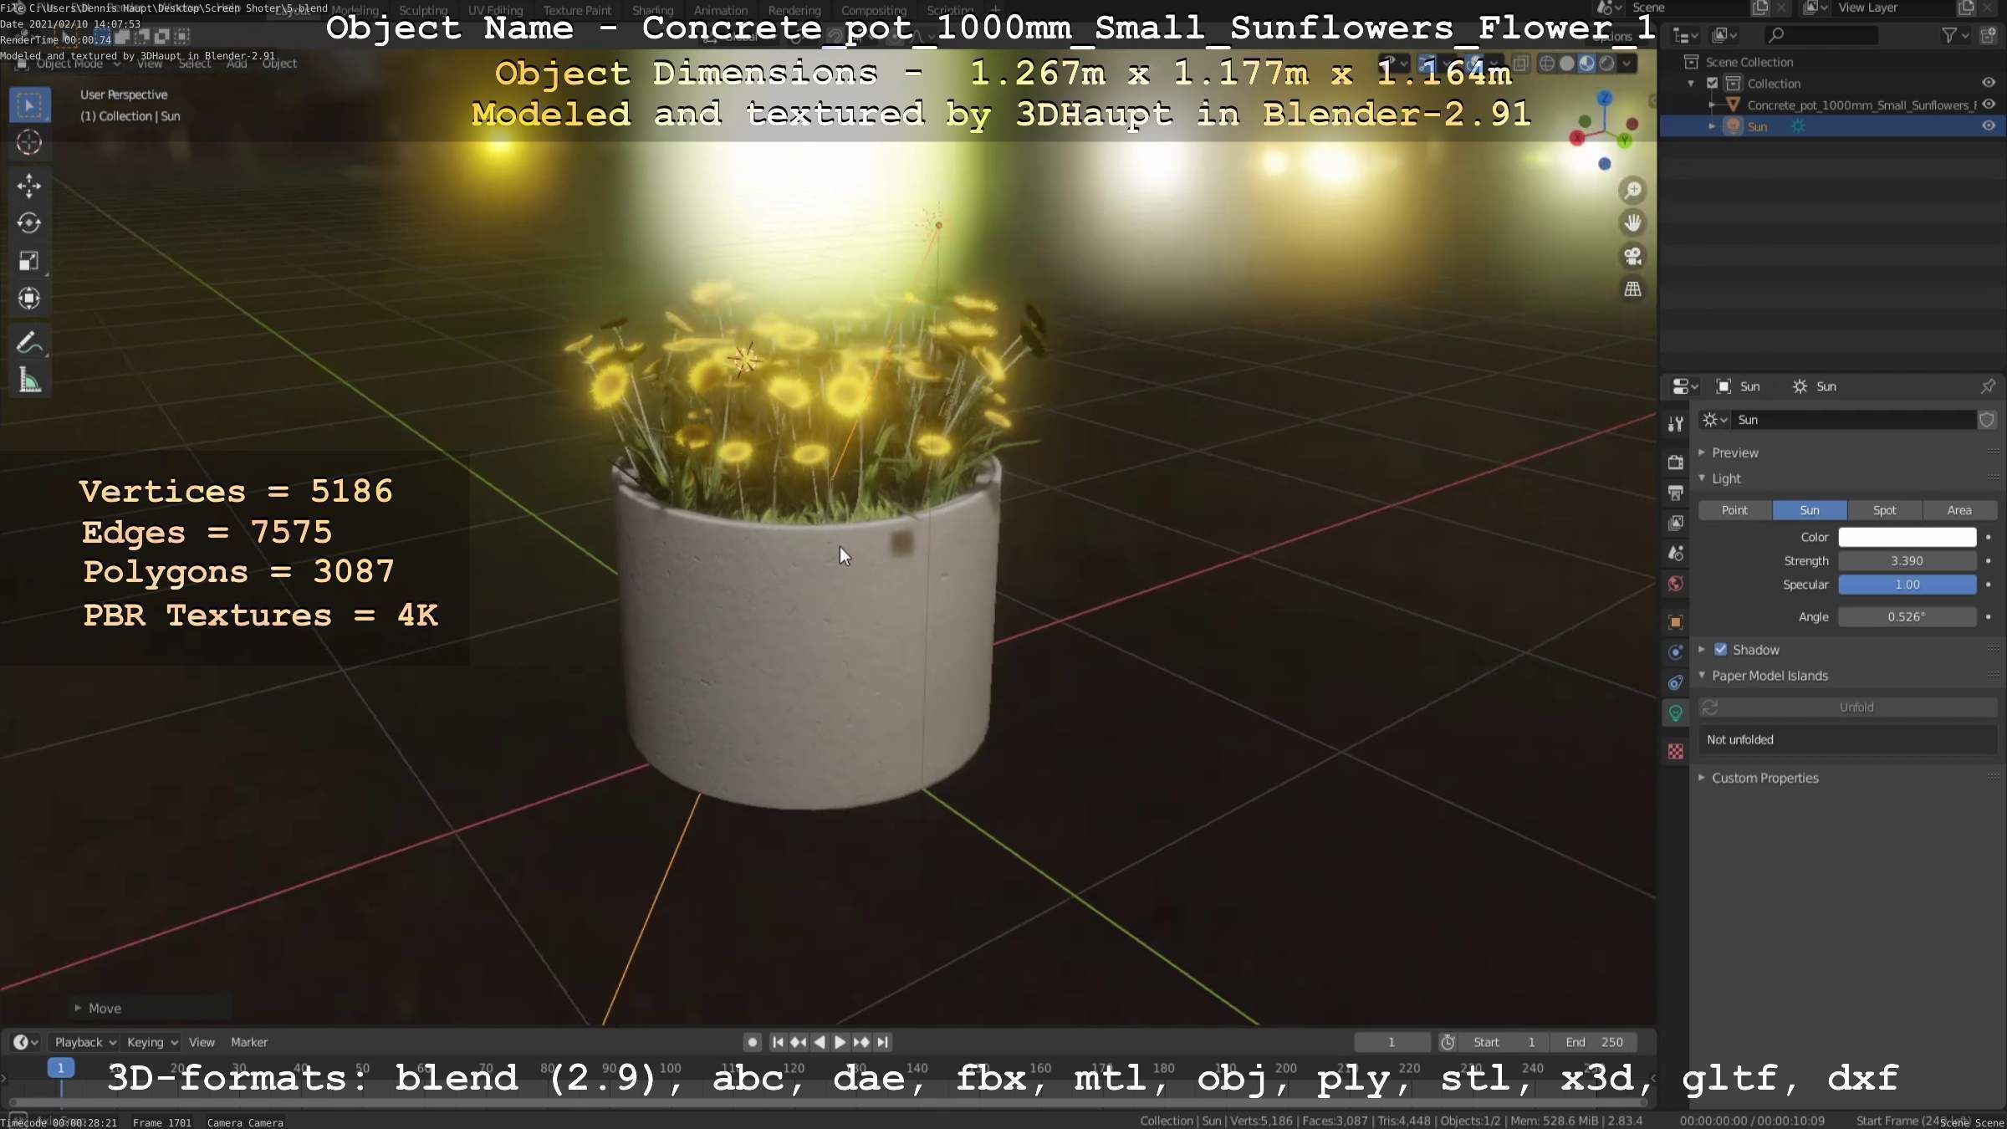This screenshot has height=1129, width=2007.
Task: Open the outliner filter dropdown
Action: click(x=1955, y=35)
